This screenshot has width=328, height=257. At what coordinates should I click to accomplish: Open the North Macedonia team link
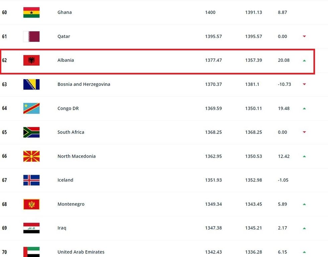pos(76,156)
